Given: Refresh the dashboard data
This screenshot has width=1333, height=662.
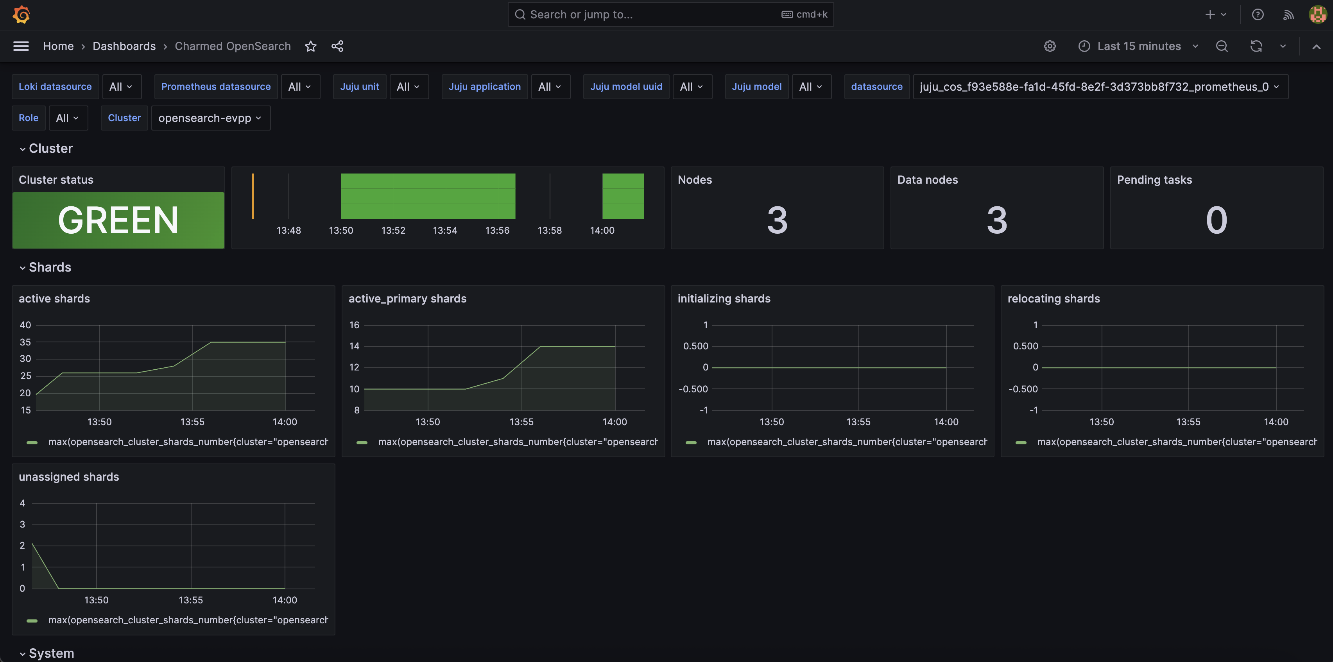Looking at the screenshot, I should tap(1256, 46).
